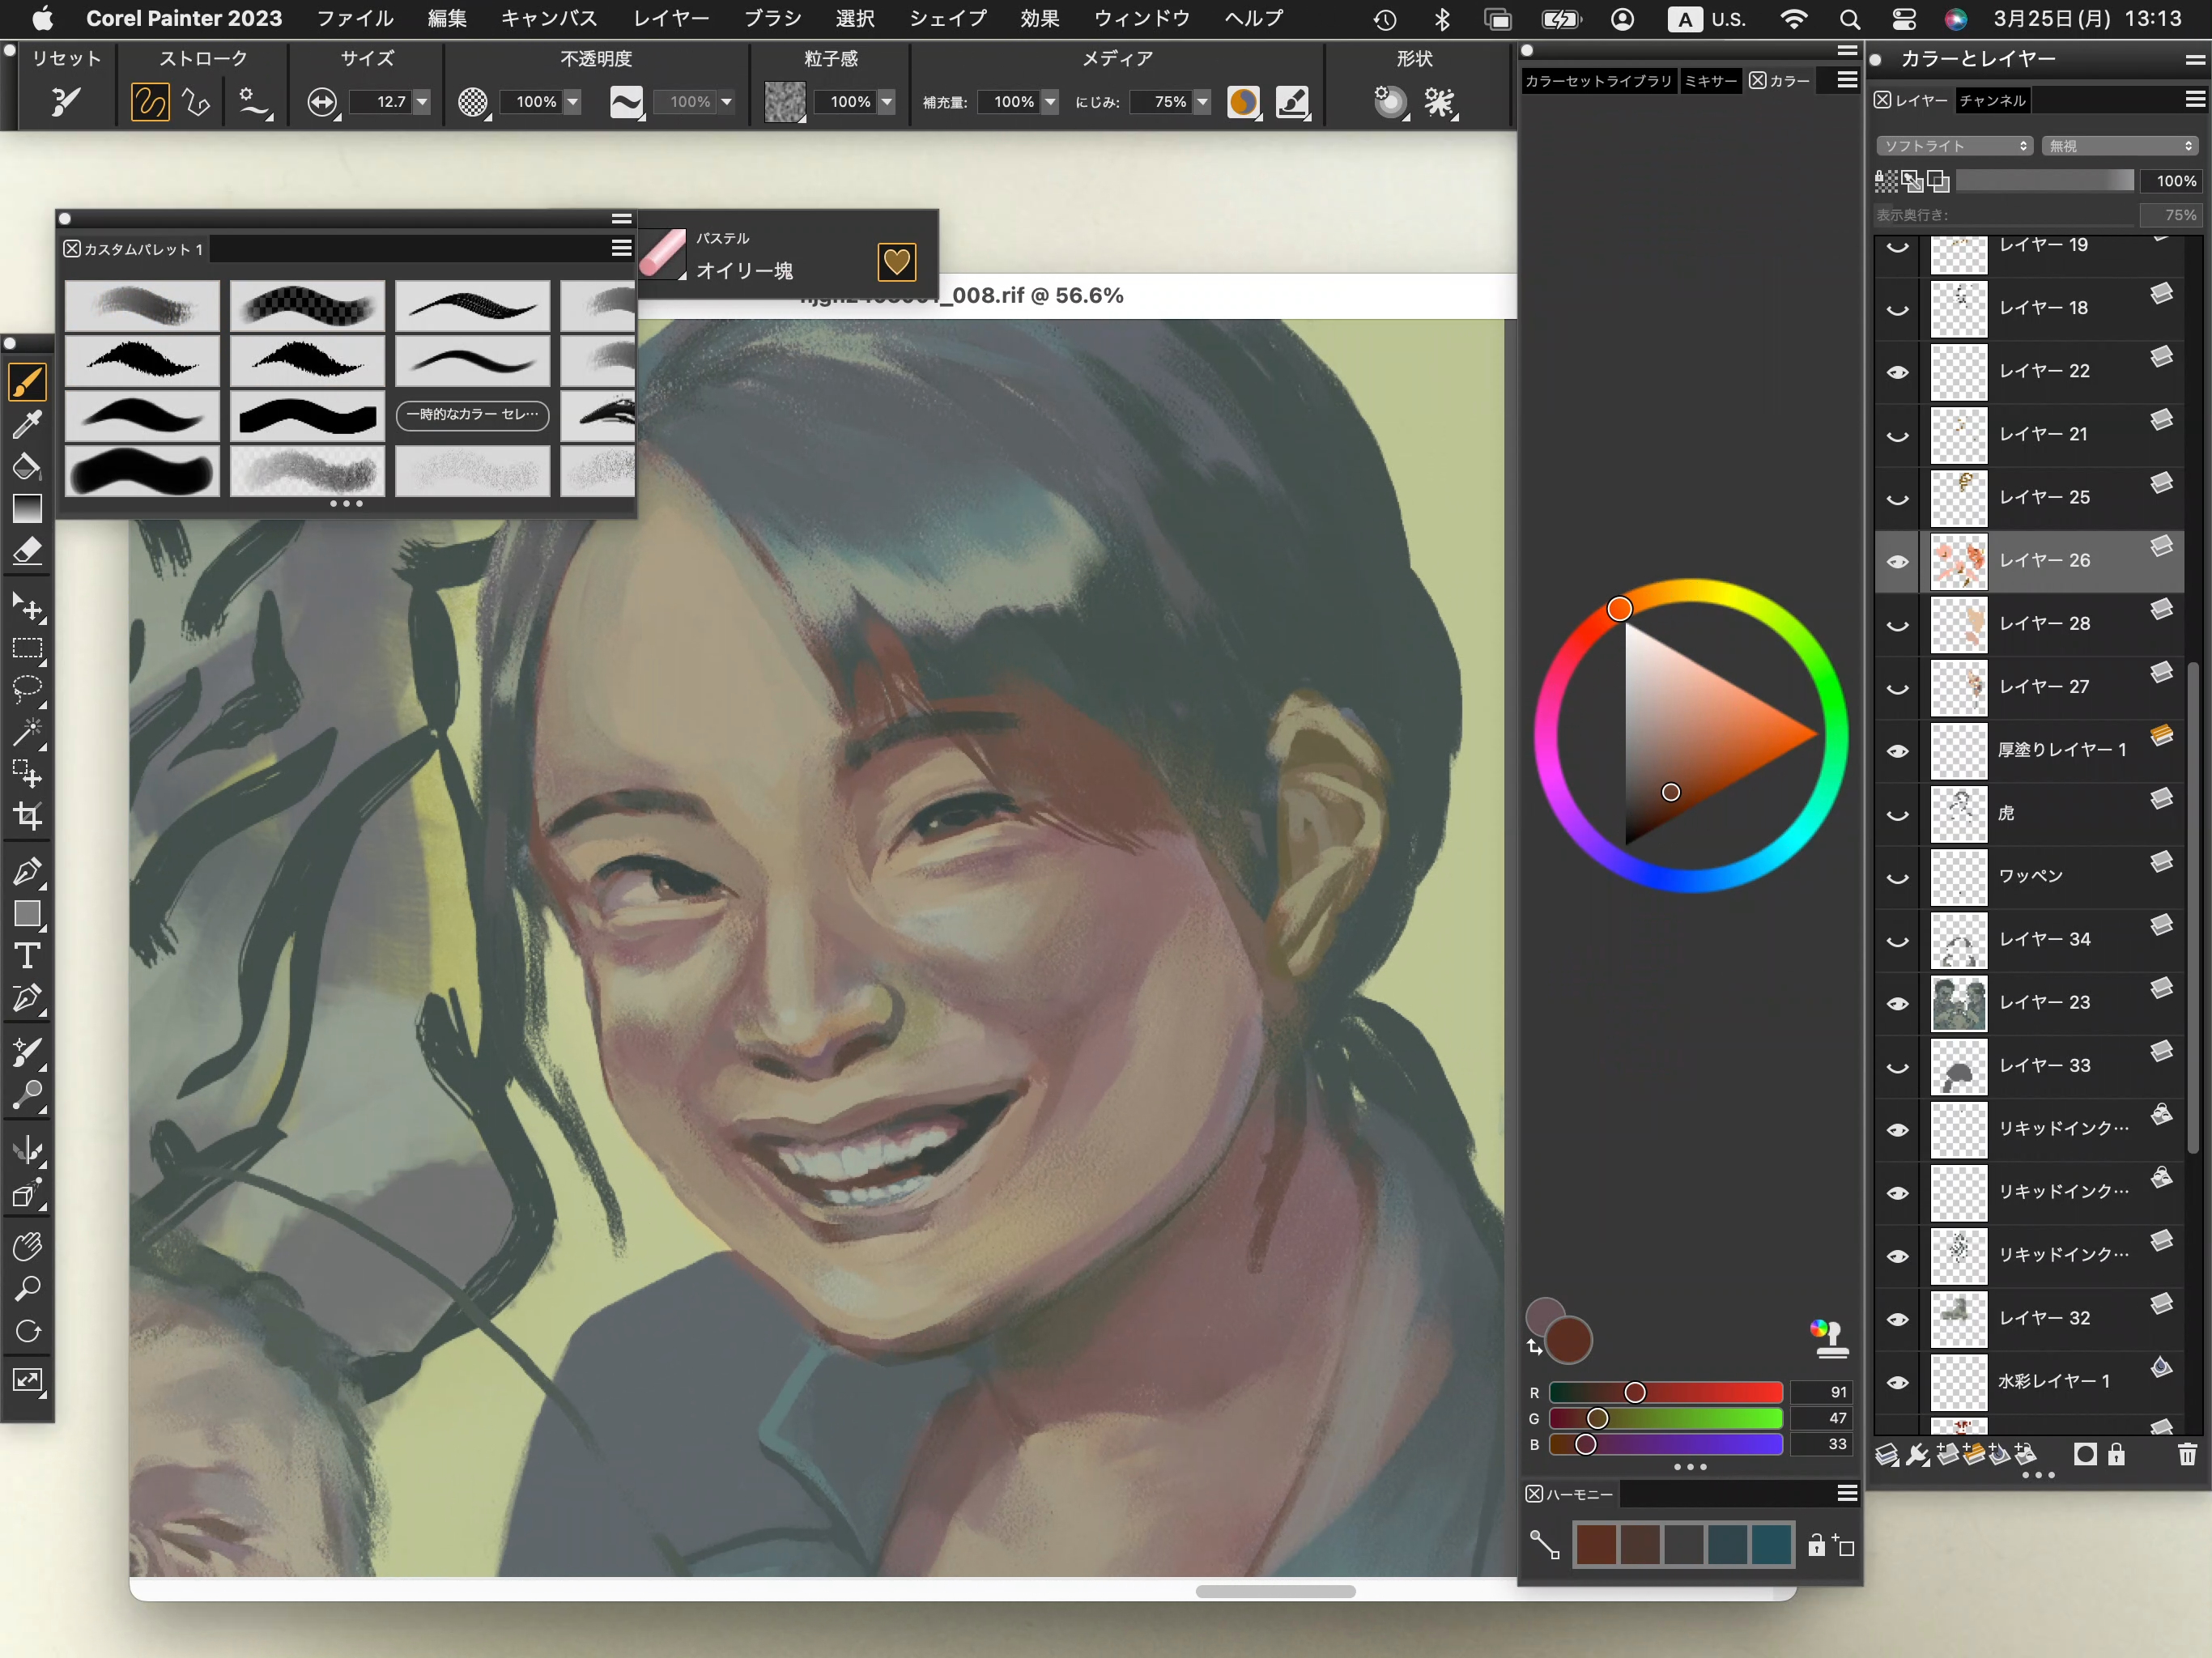
Task: Open the ファイル menu
Action: click(x=355, y=19)
